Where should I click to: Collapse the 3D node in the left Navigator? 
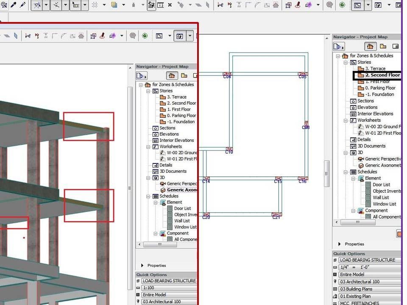pos(148,178)
